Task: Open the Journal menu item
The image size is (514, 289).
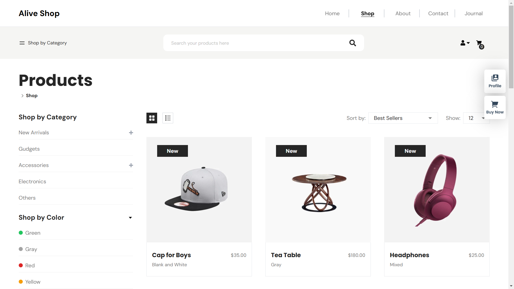Action: [x=473, y=13]
